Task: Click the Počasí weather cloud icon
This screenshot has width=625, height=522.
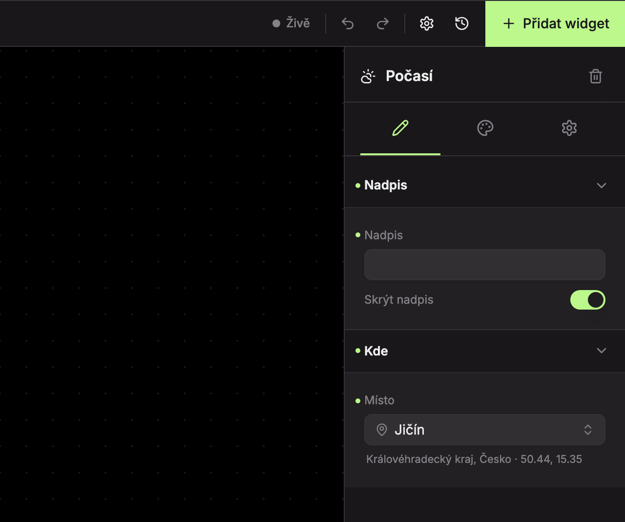Action: coord(368,76)
